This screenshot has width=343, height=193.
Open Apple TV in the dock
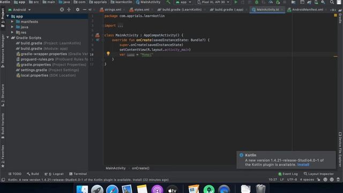coord(172,189)
